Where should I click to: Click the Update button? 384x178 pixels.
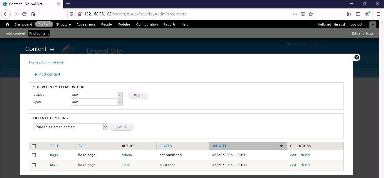pyautogui.click(x=122, y=127)
